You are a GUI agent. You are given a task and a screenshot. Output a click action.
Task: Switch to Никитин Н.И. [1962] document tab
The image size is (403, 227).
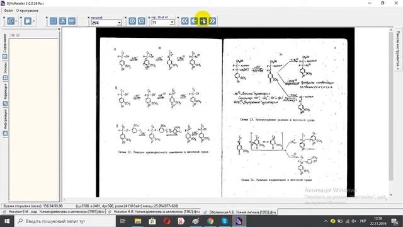[154, 212]
